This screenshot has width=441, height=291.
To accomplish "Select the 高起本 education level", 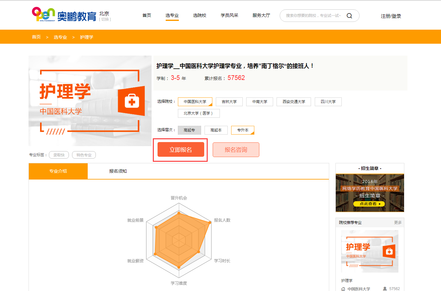I will click(x=216, y=130).
